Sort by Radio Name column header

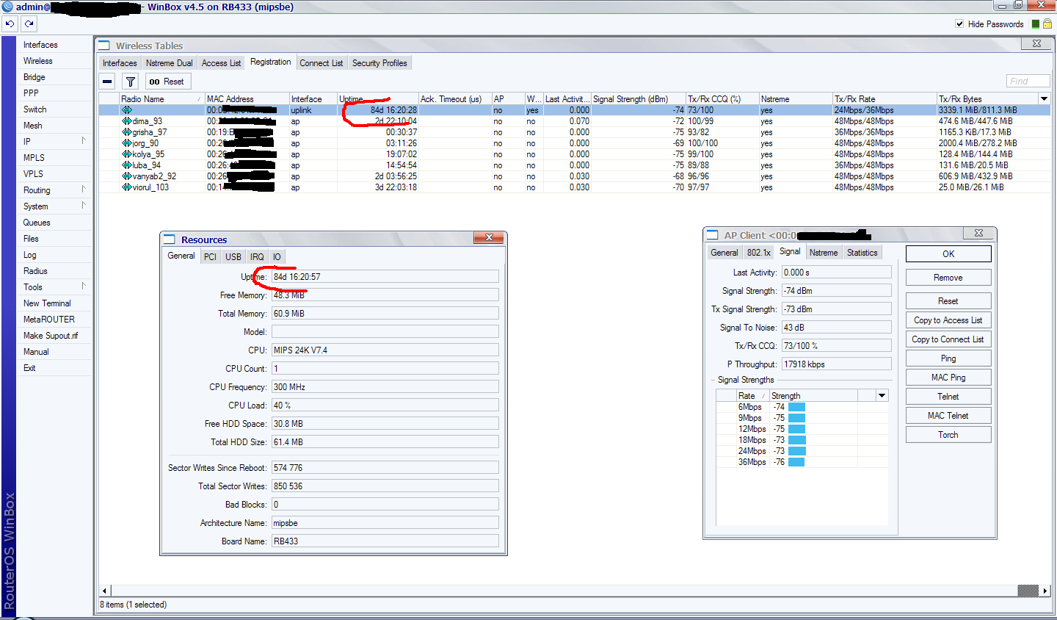[x=162, y=99]
